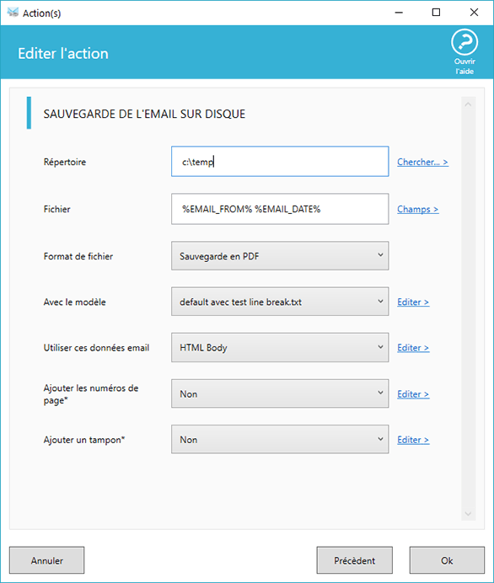This screenshot has height=583, width=494.
Task: Click Editer link beside HTML Body
Action: point(413,348)
